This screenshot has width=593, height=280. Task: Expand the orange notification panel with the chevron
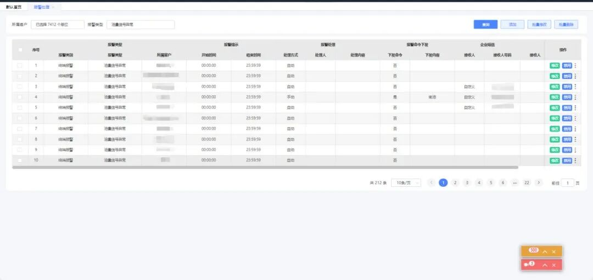545,252
